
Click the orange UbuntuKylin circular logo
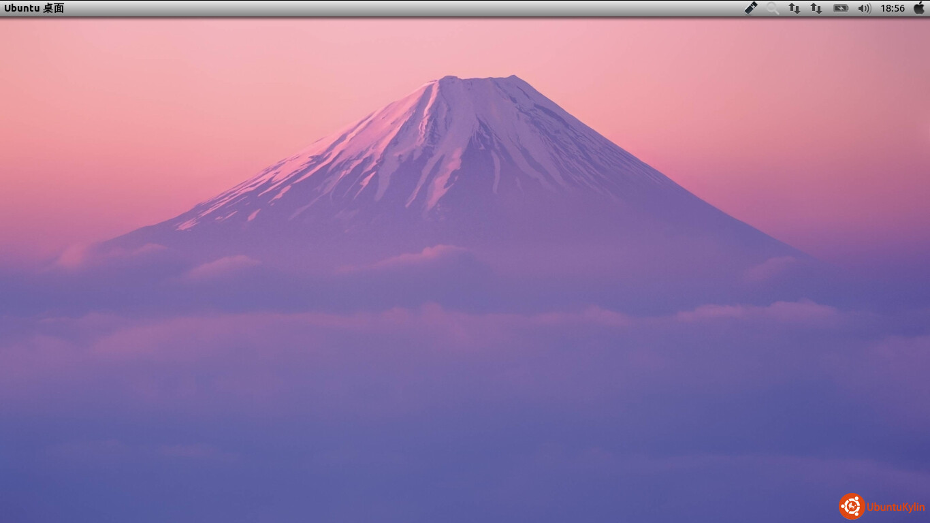click(x=852, y=507)
